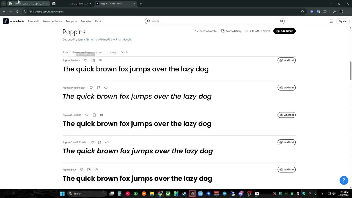Switch to Google search browser tab

[x=28, y=4]
